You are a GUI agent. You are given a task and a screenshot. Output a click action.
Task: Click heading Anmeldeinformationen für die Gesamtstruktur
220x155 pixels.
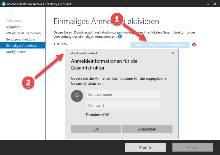click(x=104, y=64)
